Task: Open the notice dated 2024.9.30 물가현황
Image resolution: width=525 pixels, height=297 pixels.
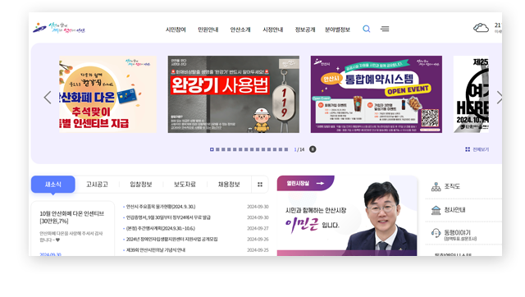Action: point(161,207)
